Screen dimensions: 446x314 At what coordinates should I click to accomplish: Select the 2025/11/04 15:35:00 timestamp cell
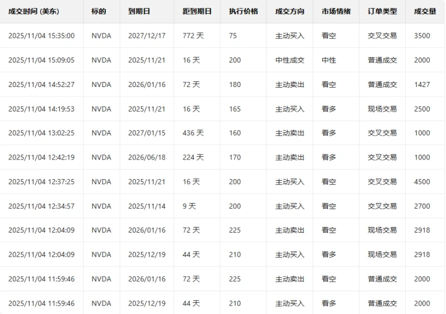pyautogui.click(x=41, y=36)
